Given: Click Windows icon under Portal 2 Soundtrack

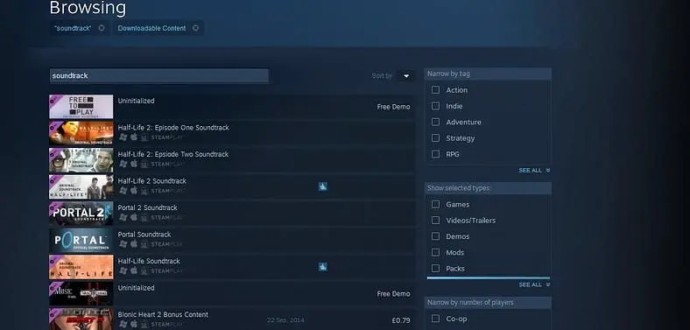Looking at the screenshot, I should (x=123, y=217).
